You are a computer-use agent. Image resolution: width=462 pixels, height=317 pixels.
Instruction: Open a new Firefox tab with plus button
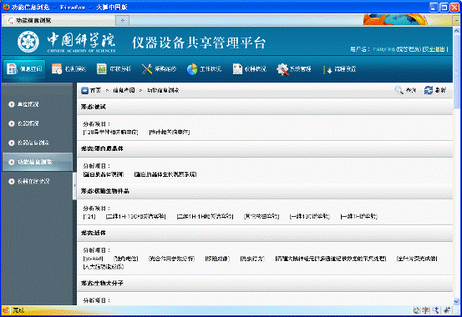coord(123,20)
